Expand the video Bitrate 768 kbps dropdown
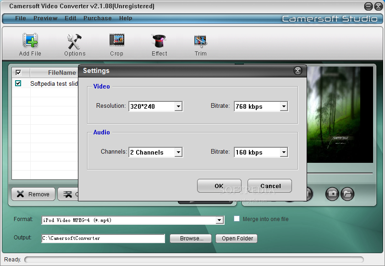This screenshot has width=385, height=266. pyautogui.click(x=284, y=106)
